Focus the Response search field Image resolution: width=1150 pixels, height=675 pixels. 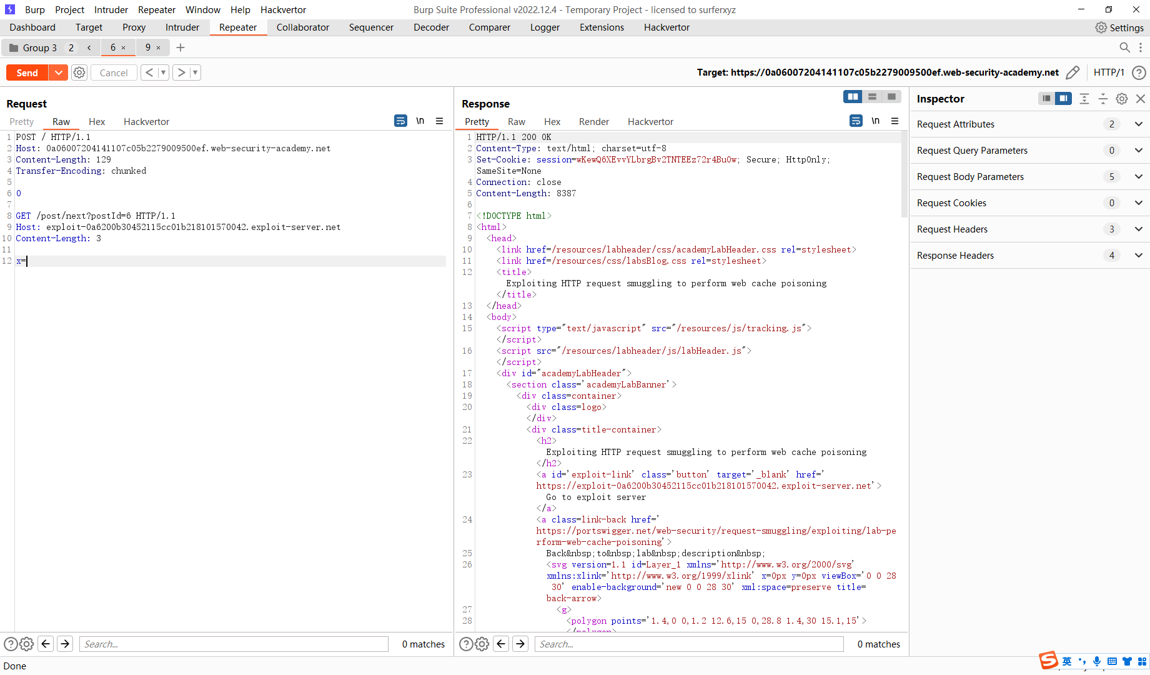tap(689, 644)
